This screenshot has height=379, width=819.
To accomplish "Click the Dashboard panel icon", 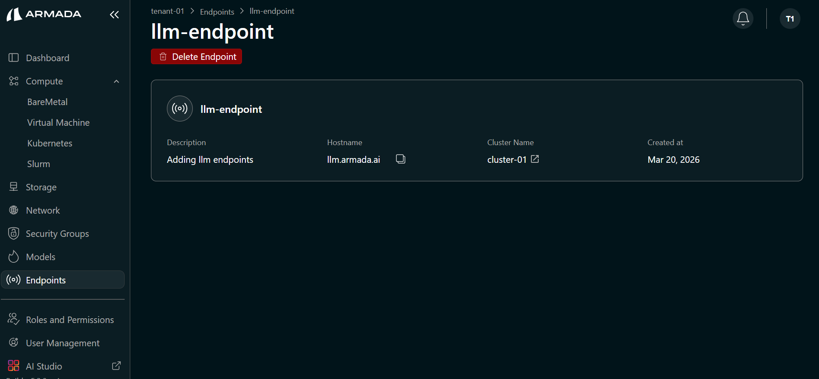I will click(x=14, y=58).
